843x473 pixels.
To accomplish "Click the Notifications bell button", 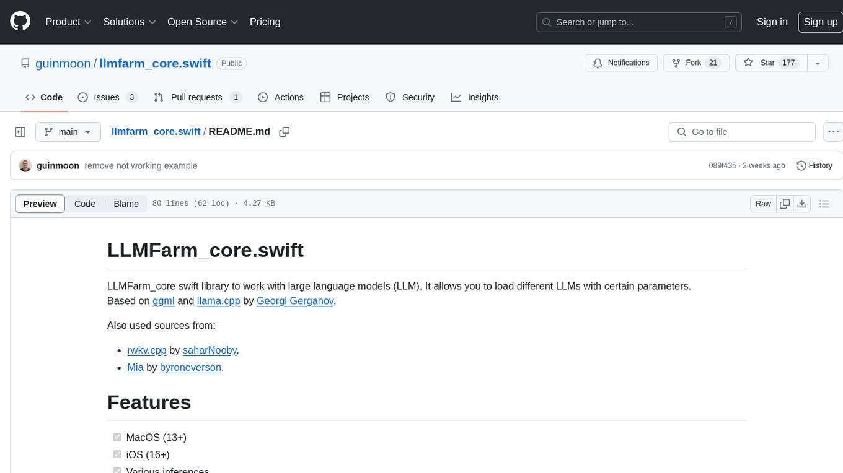I will [621, 63].
